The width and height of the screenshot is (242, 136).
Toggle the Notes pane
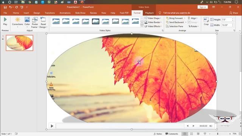click(x=158, y=134)
